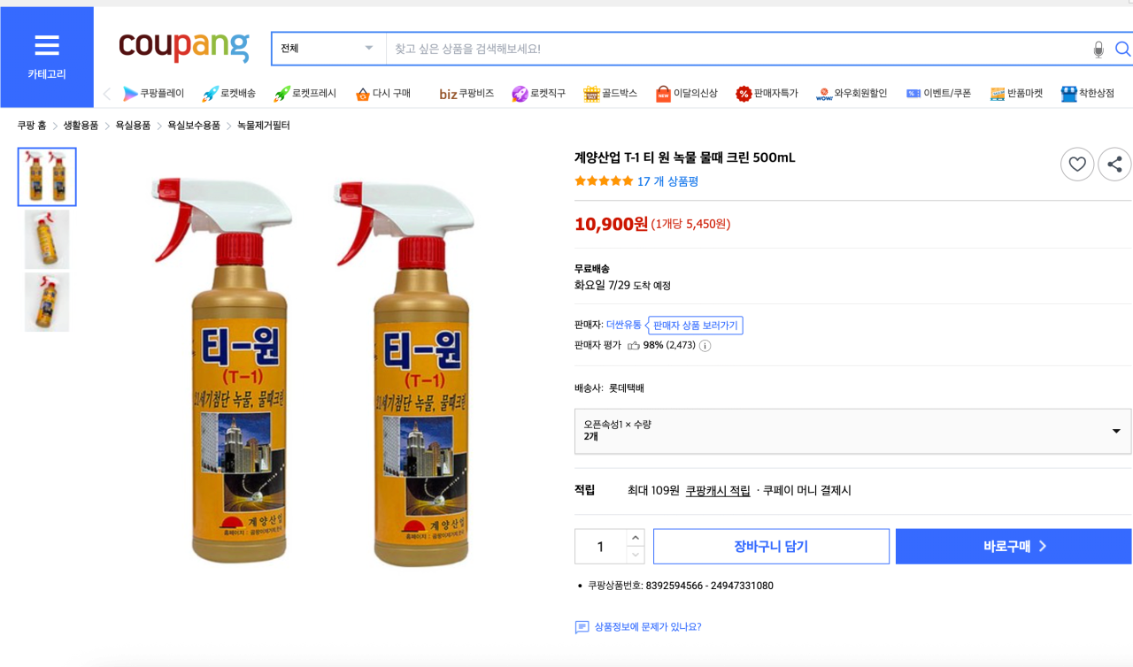Select the second product thumbnail image

point(47,240)
